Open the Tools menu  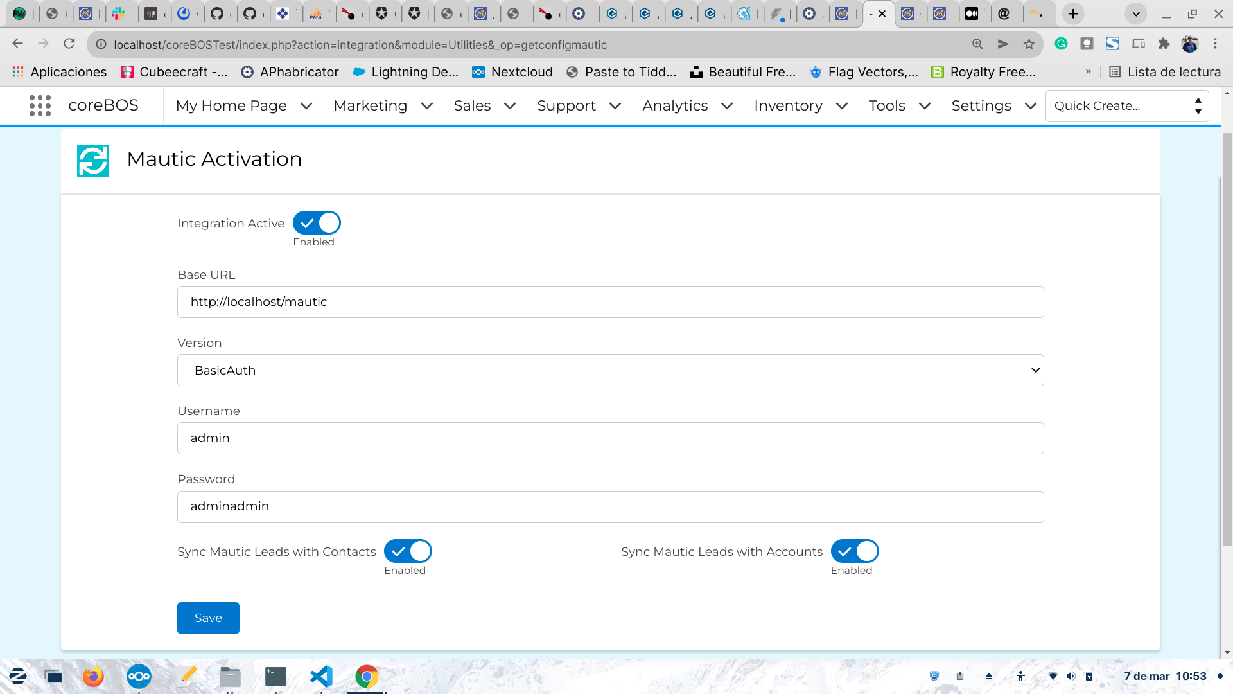[x=887, y=105]
